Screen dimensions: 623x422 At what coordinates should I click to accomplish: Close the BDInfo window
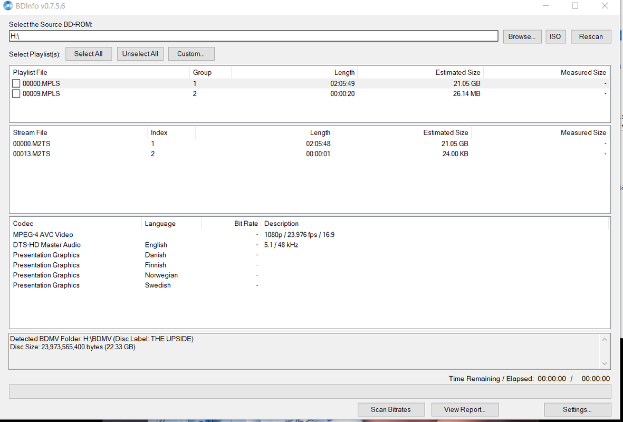605,6
